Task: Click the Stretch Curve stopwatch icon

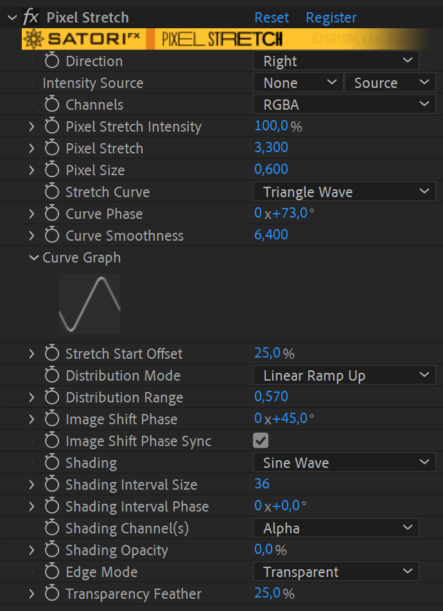Action: coord(52,191)
